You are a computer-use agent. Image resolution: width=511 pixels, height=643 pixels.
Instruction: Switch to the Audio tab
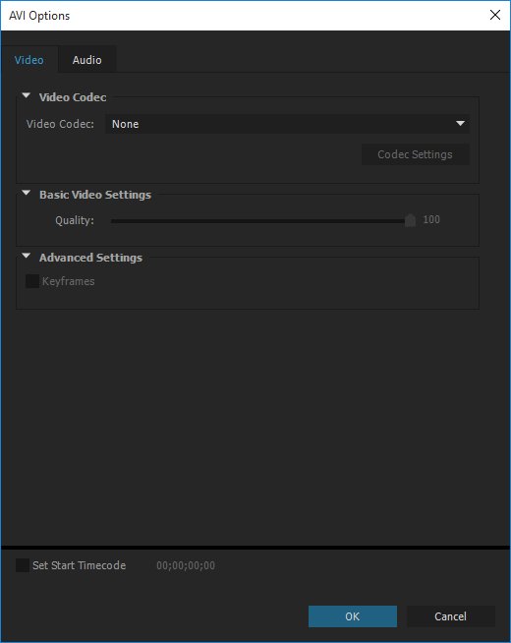click(x=87, y=60)
